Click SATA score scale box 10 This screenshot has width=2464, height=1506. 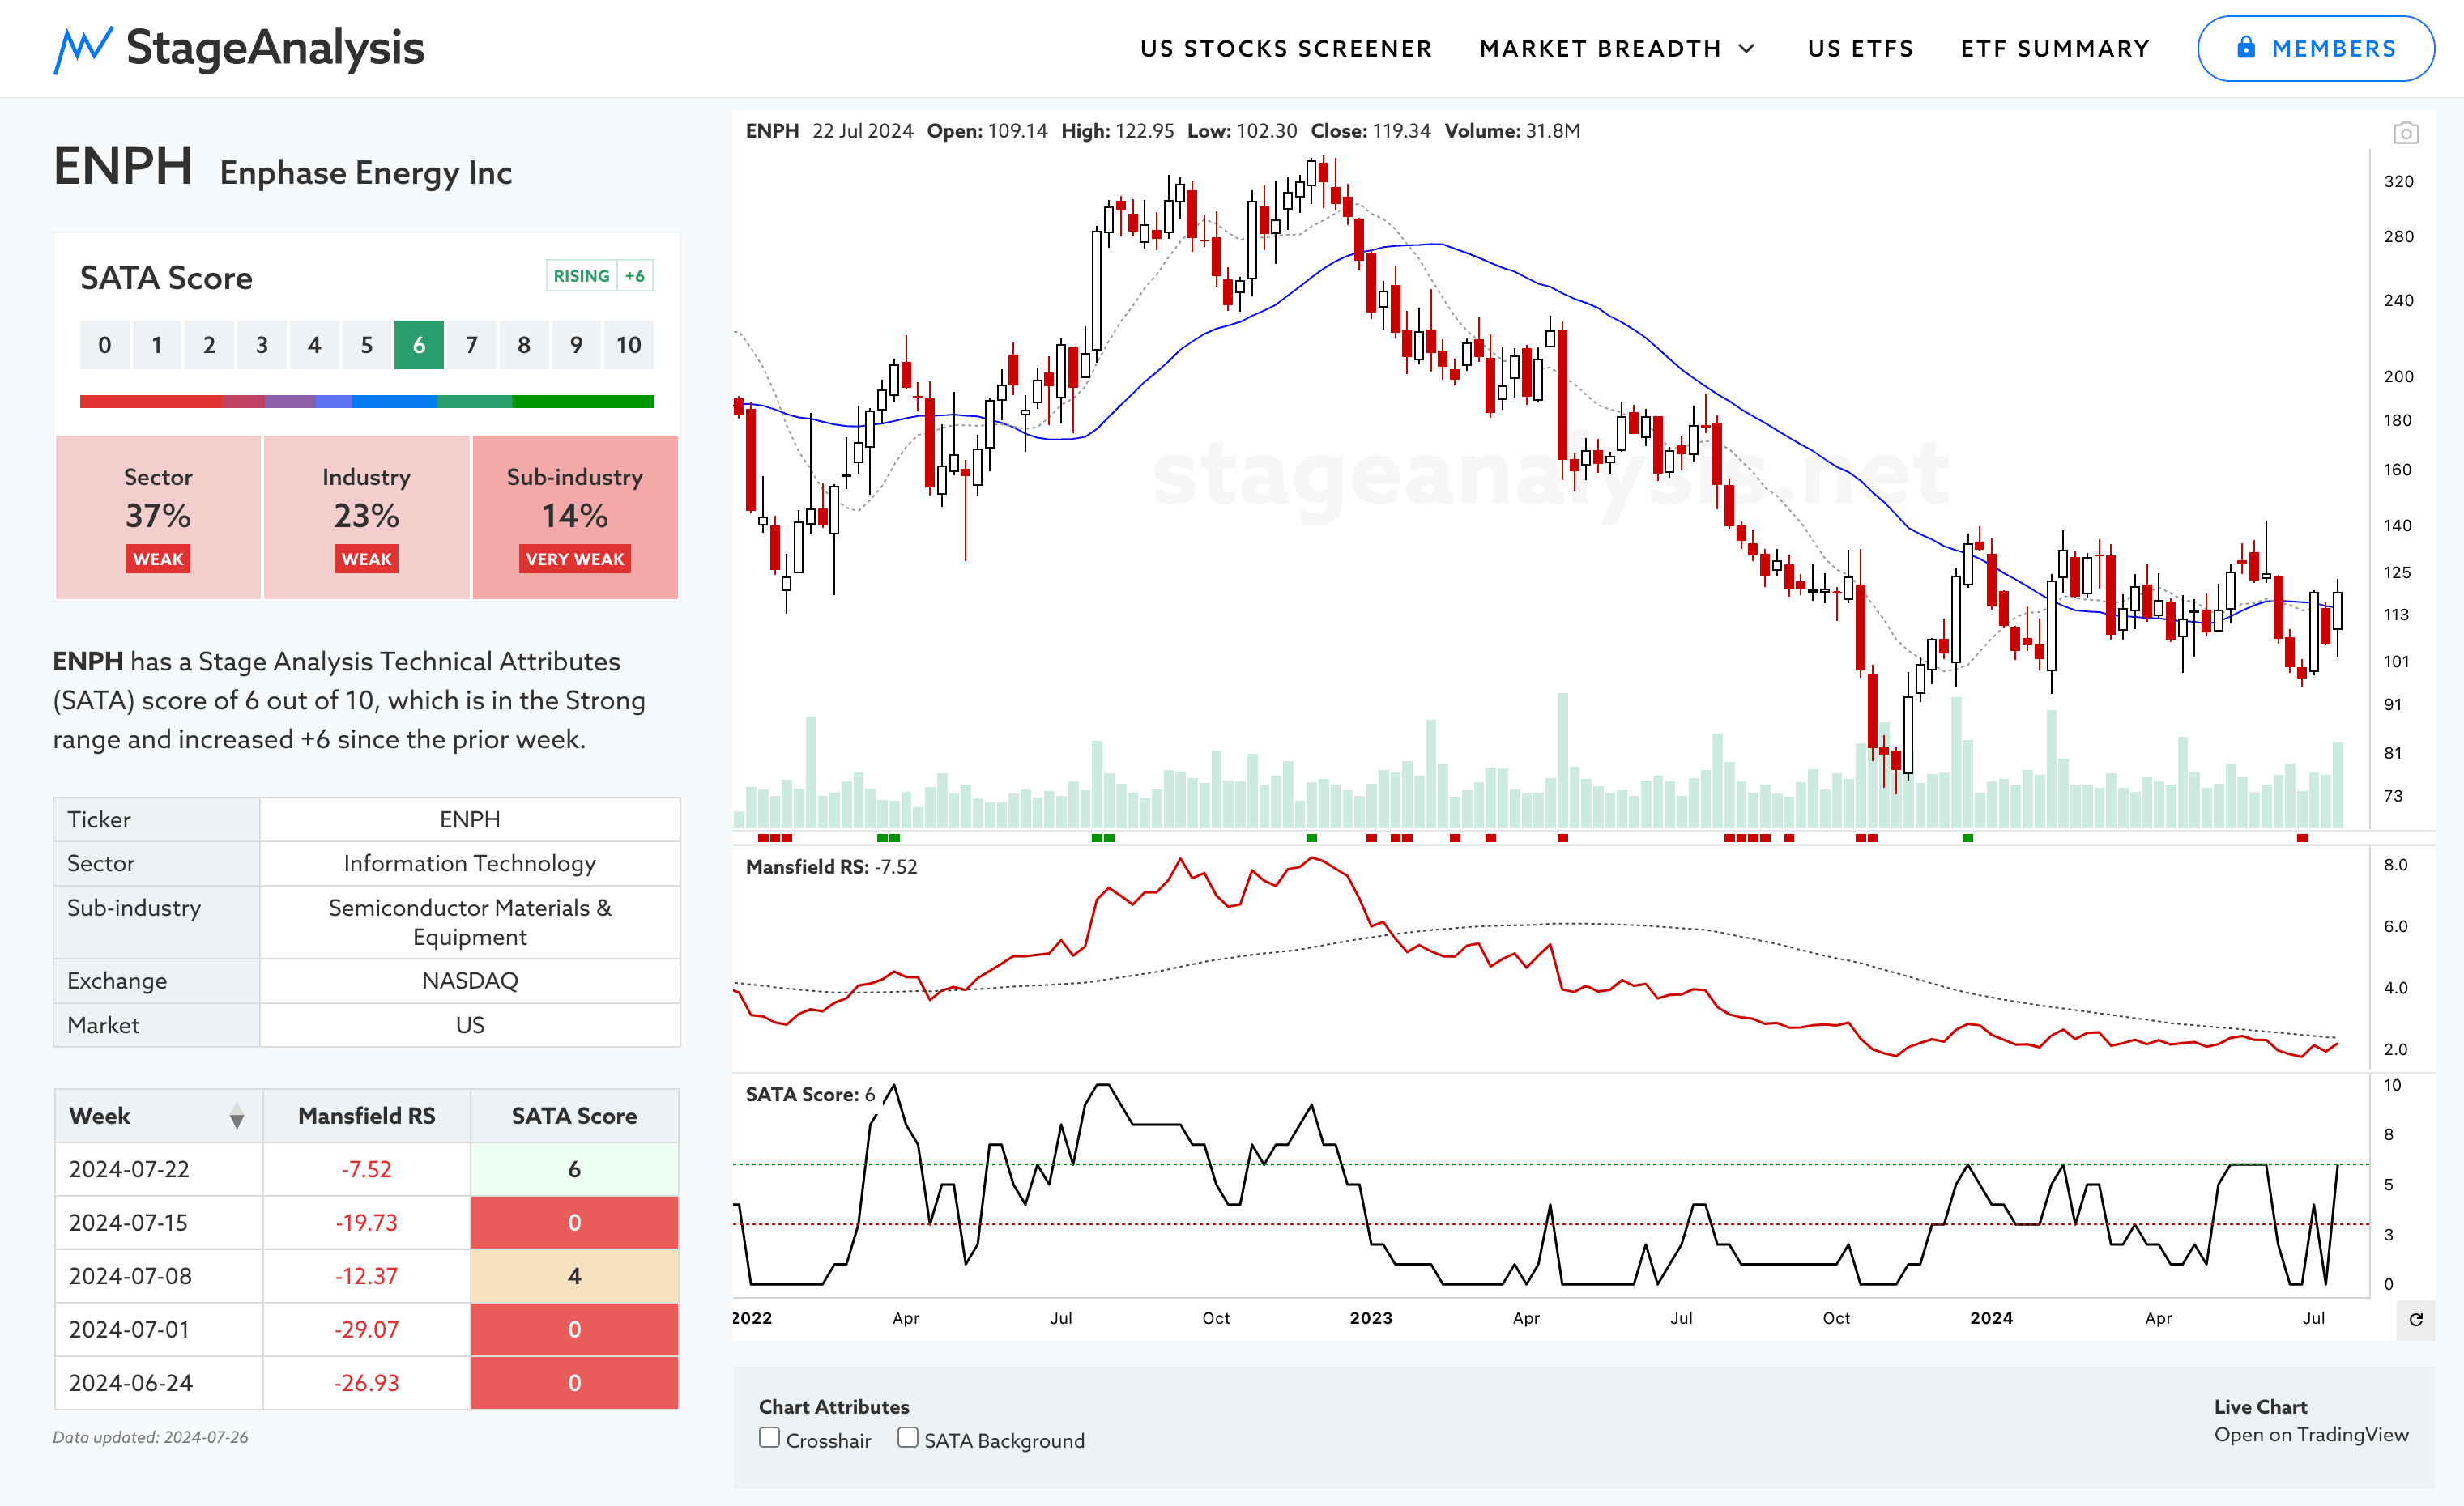[x=628, y=345]
